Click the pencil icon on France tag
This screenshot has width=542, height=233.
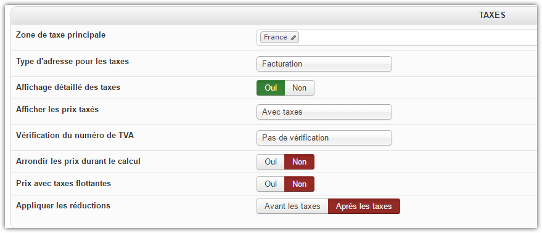coord(293,38)
